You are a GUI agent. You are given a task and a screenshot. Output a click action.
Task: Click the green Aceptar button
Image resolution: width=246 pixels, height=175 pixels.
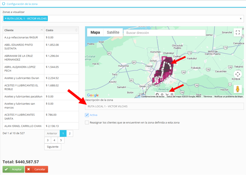pyautogui.click(x=13, y=169)
